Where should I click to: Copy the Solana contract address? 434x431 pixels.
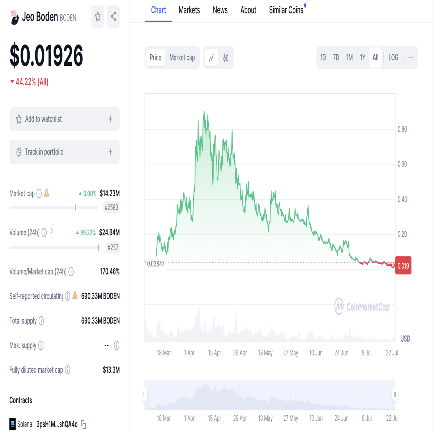[84, 424]
